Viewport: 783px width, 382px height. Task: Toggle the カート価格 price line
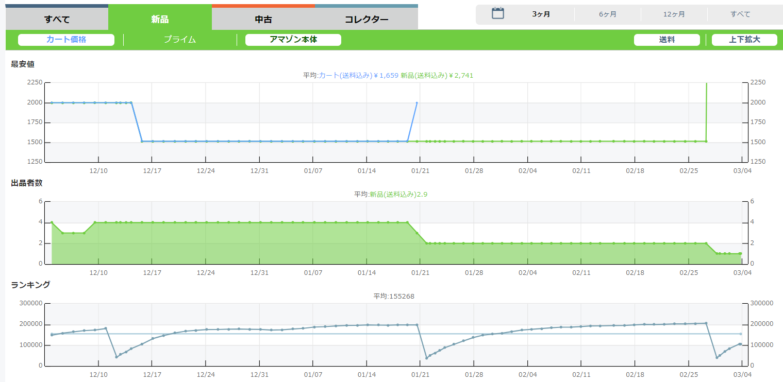click(66, 40)
